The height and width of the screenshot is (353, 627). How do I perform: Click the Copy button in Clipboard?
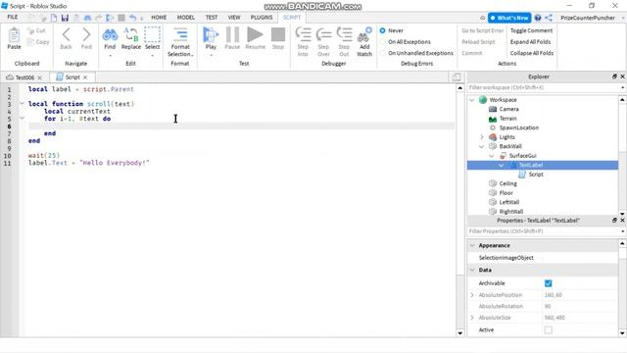(38, 41)
